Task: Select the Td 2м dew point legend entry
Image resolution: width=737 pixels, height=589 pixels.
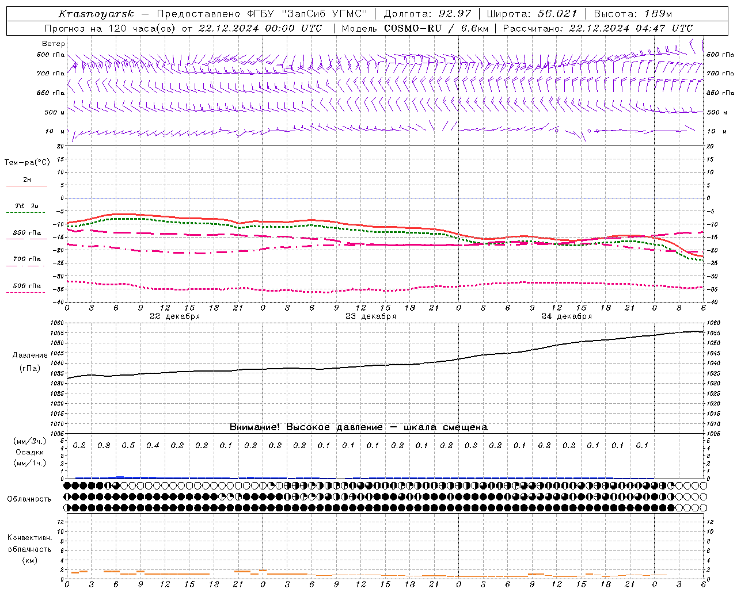Action: click(x=26, y=206)
